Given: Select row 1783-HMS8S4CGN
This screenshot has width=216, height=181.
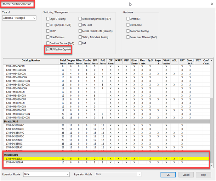Looking at the screenshot, I should tap(106, 92).
